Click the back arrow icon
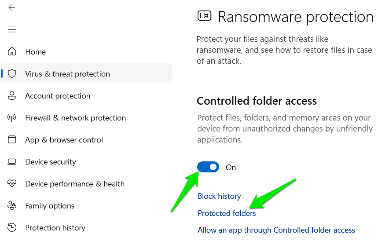The image size is (389, 252). [x=12, y=7]
